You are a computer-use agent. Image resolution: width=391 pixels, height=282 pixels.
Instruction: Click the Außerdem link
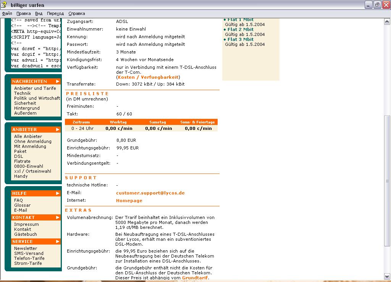[x=25, y=113]
